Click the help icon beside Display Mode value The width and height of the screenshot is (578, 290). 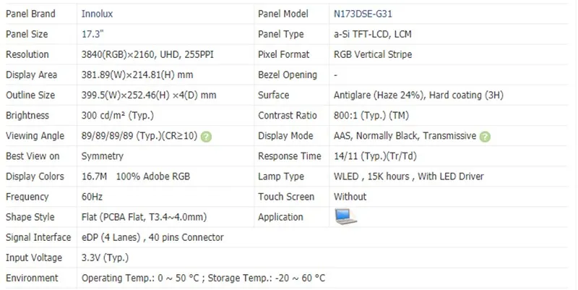[x=486, y=136]
